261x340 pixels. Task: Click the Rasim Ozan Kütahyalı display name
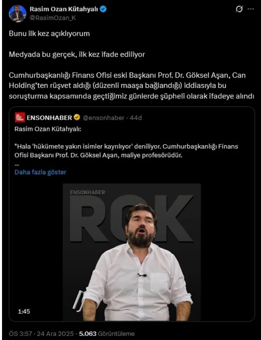[x=64, y=9]
